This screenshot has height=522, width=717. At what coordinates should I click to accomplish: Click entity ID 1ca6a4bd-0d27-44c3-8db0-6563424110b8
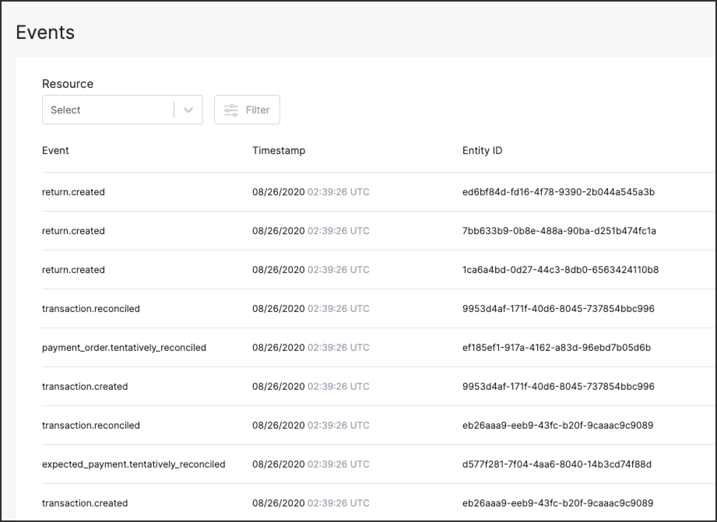pyautogui.click(x=560, y=270)
